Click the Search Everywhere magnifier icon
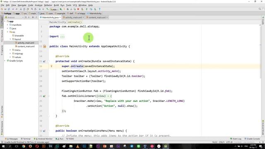The width and height of the screenshot is (265, 149). [260, 9]
